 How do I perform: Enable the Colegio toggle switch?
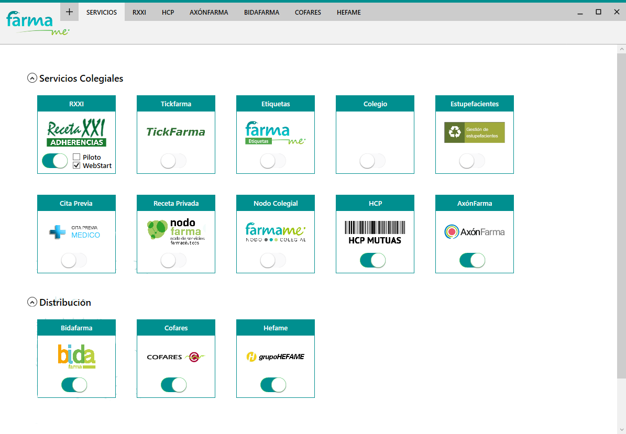point(372,161)
